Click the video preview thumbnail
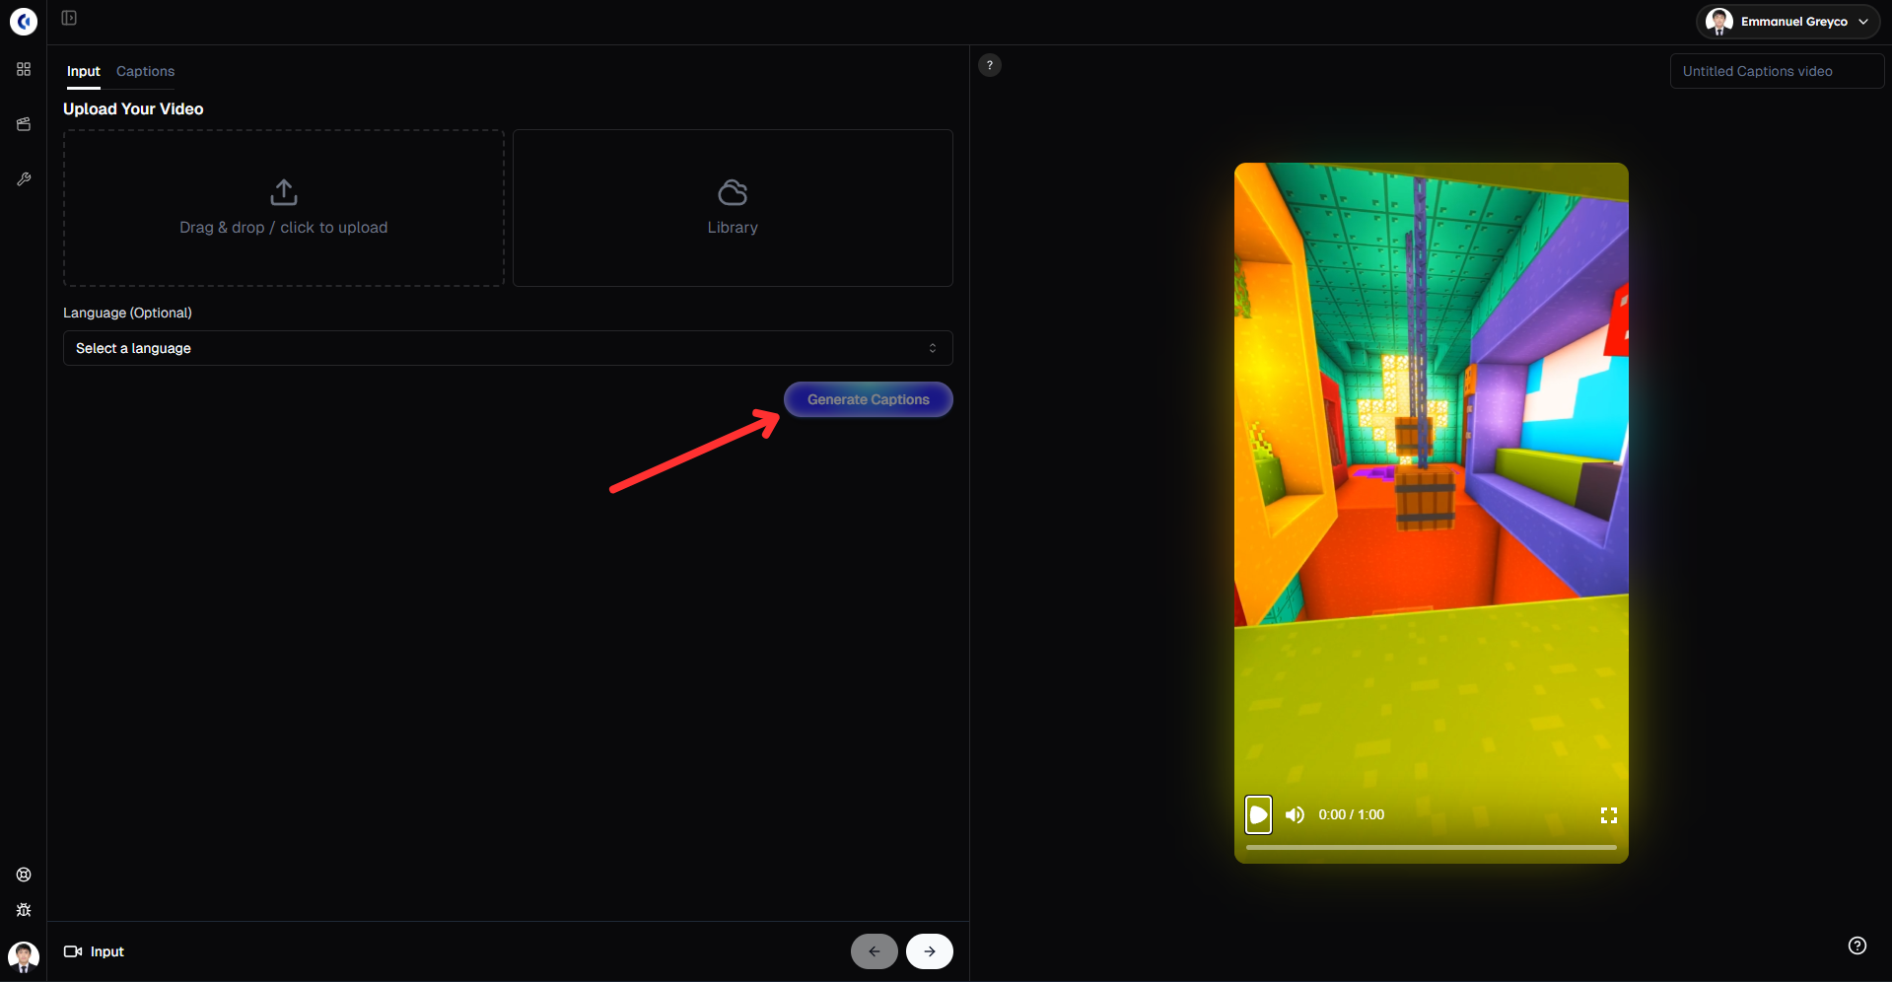 [x=1432, y=513]
